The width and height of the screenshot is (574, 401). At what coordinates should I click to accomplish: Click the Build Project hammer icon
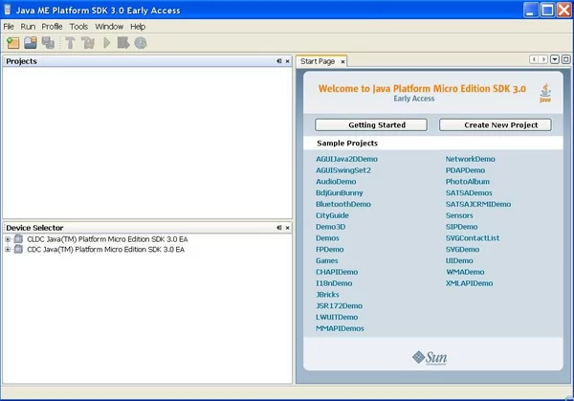tap(70, 43)
